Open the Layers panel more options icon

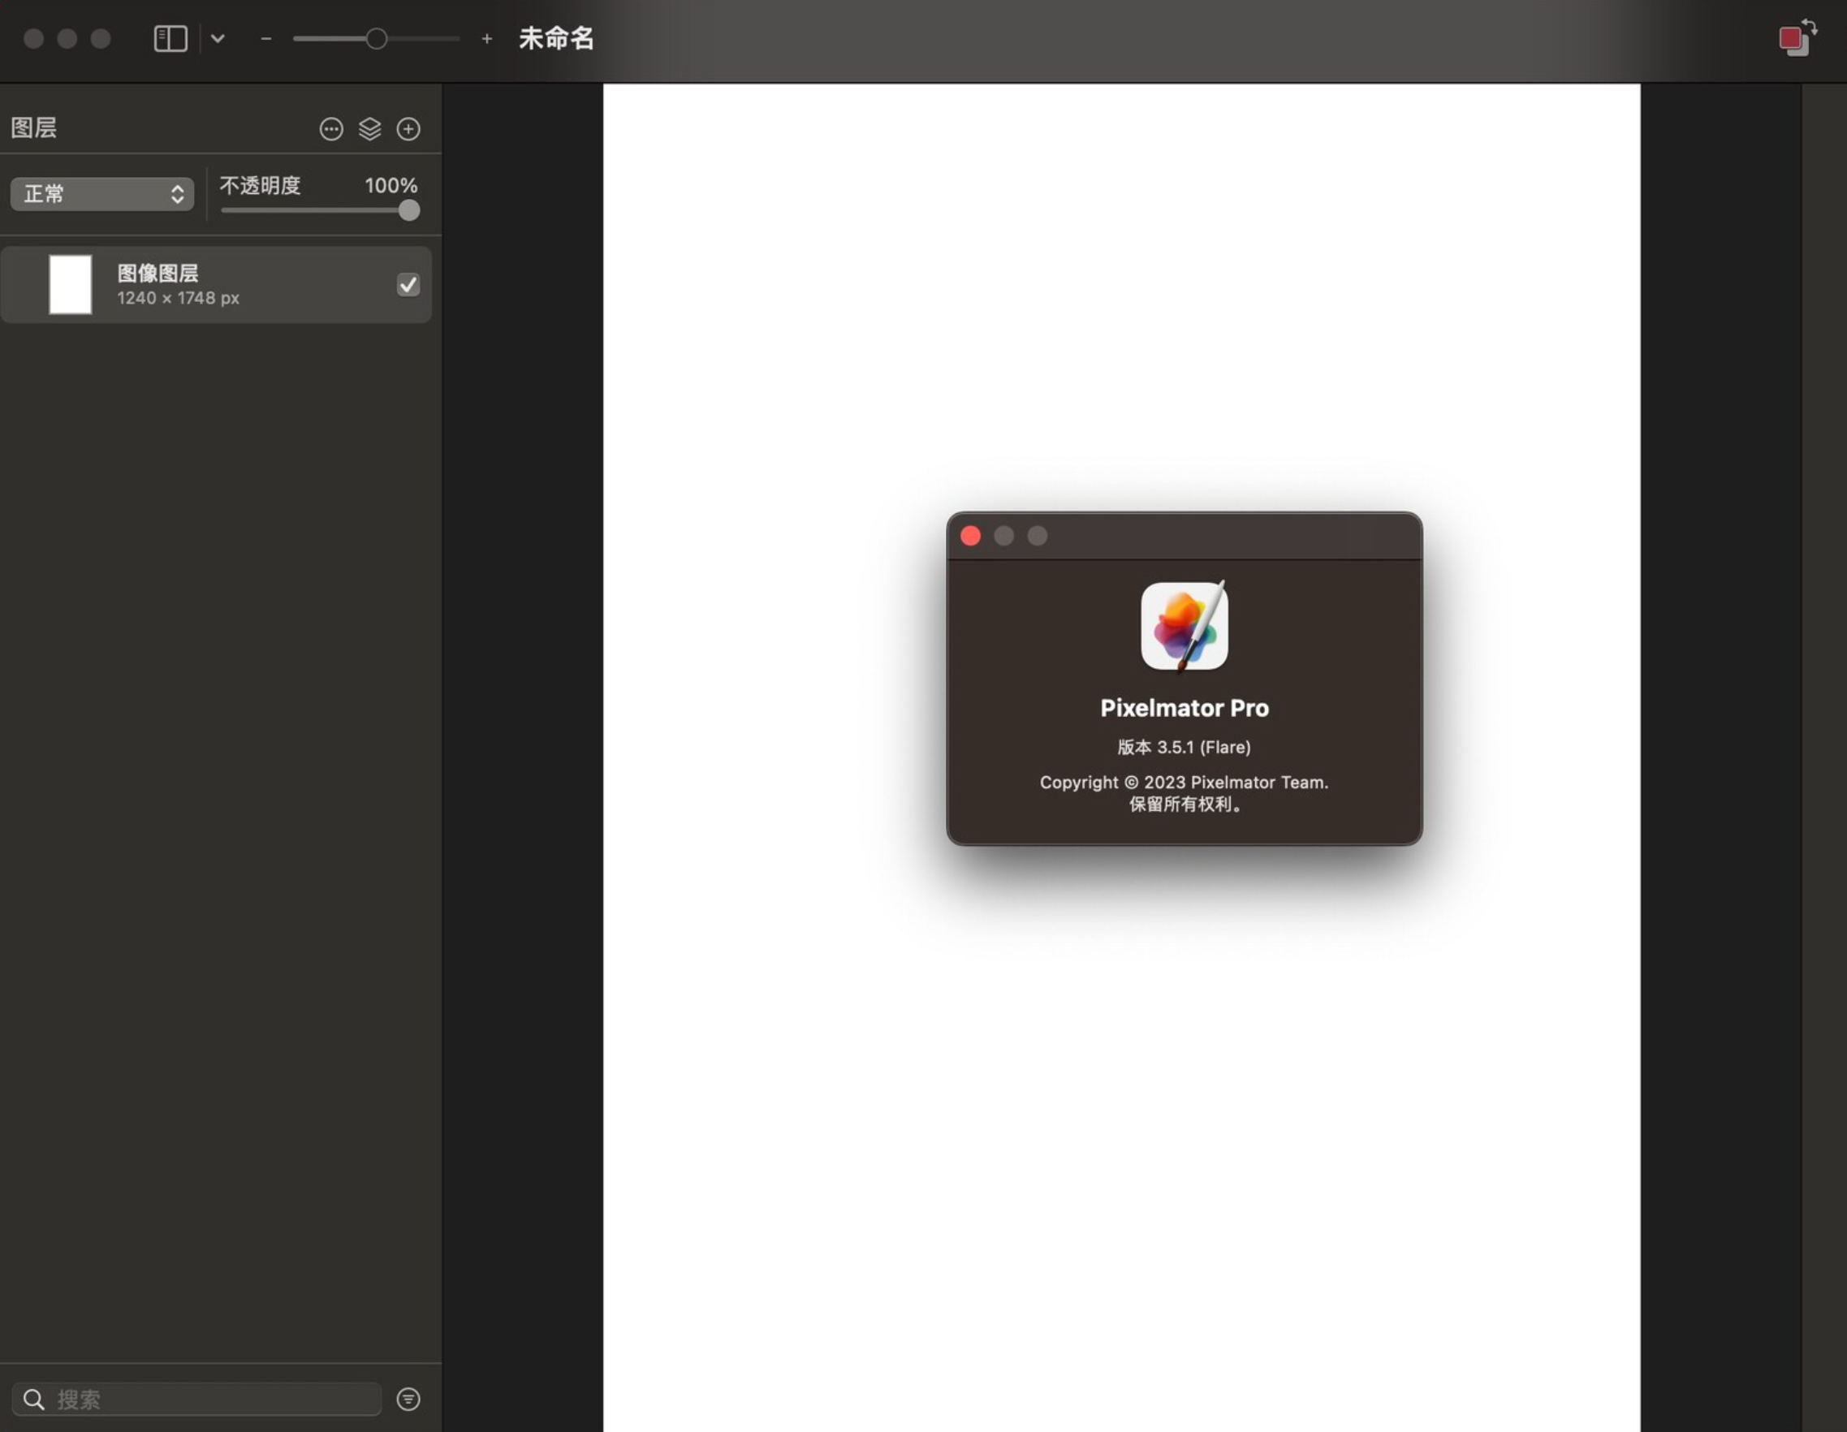point(330,128)
